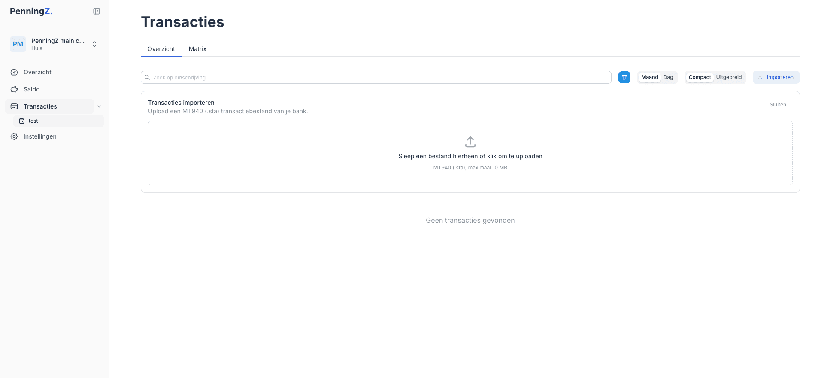Click the blue filter funnel icon

(624, 77)
